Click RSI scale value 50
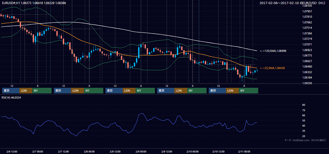329x154 pixels. click(x=304, y=120)
